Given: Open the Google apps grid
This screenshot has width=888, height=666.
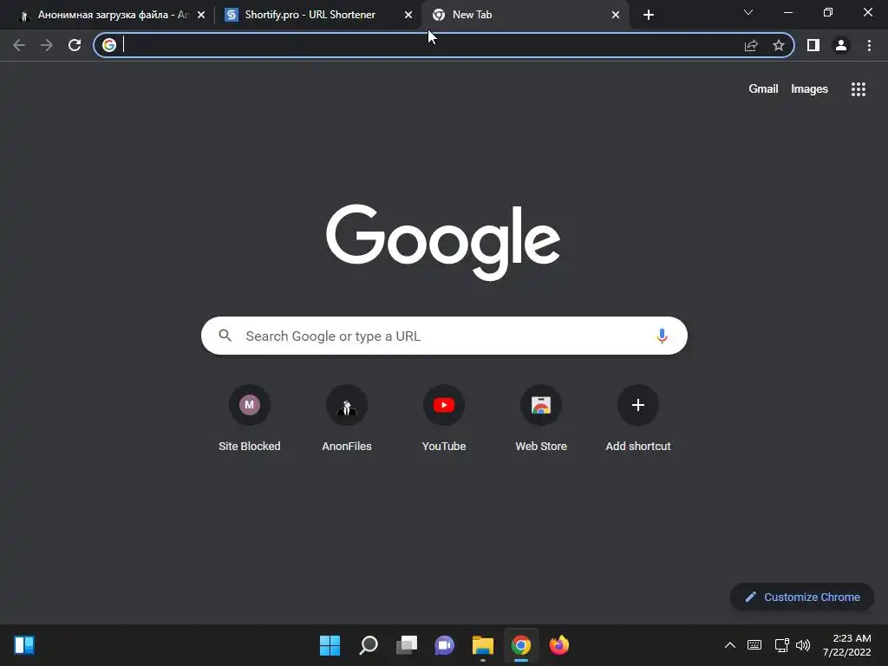Looking at the screenshot, I should tap(859, 89).
